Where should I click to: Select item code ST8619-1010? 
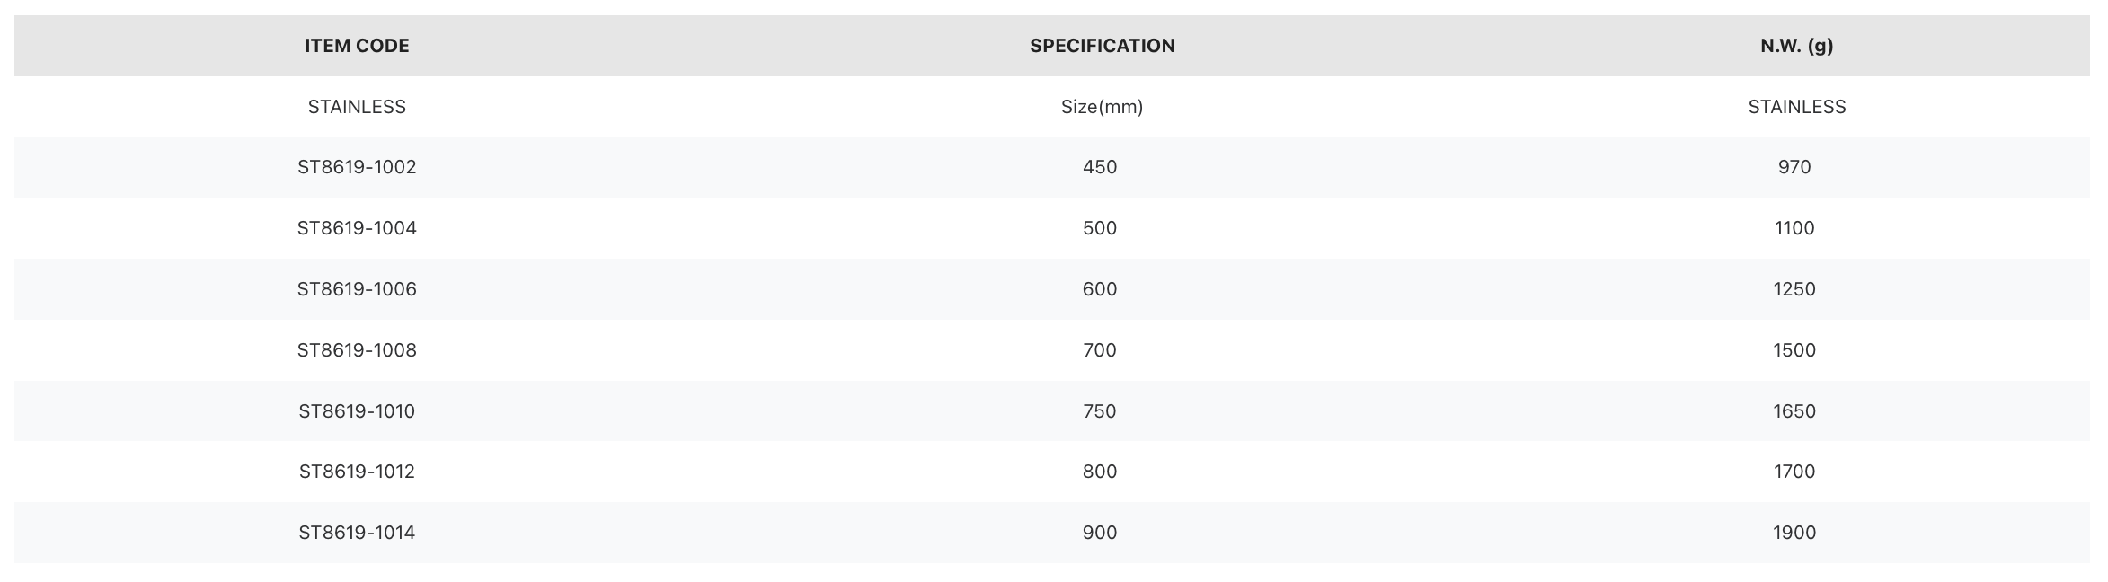357,411
